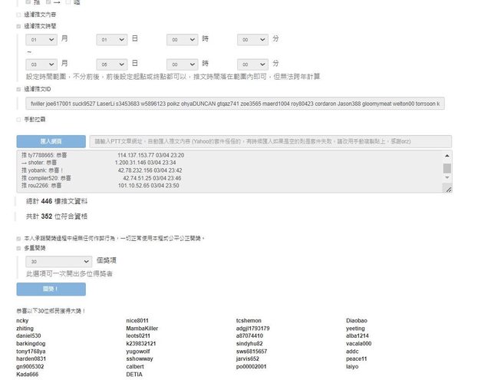491x380 pixels.
Task: Click the PTT article URL input field
Action: pyautogui.click(x=270, y=141)
